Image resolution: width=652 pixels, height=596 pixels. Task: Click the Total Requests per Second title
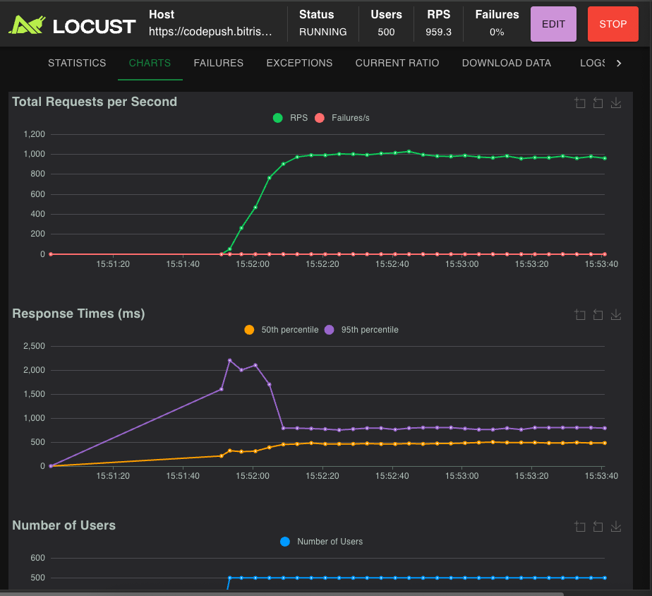point(95,102)
